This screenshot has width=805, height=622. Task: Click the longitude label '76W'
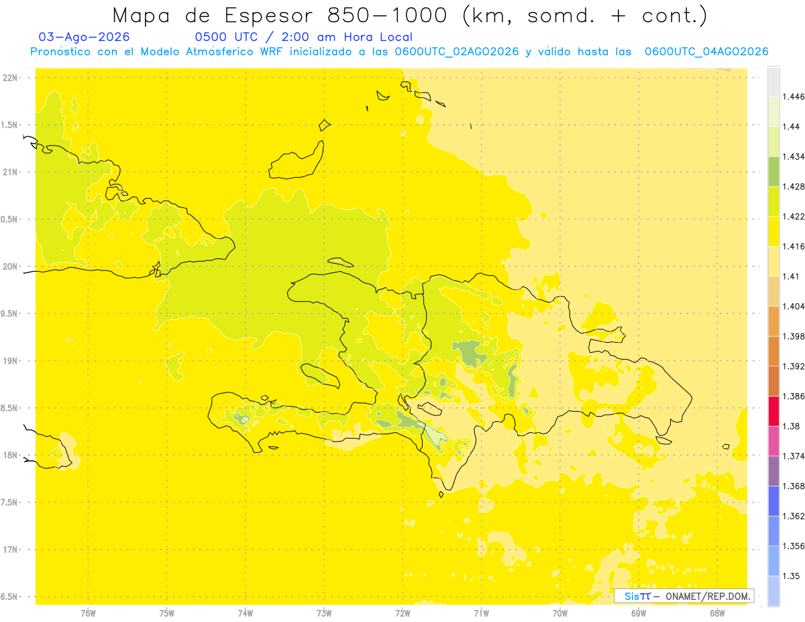(88, 613)
